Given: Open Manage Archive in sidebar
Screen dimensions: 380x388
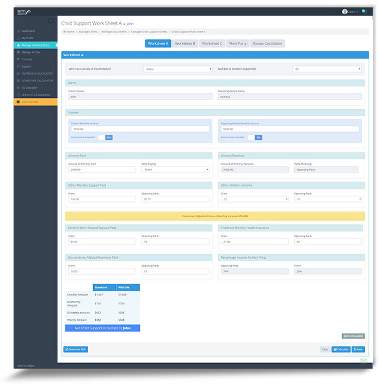Looking at the screenshot, I should pyautogui.click(x=31, y=52).
